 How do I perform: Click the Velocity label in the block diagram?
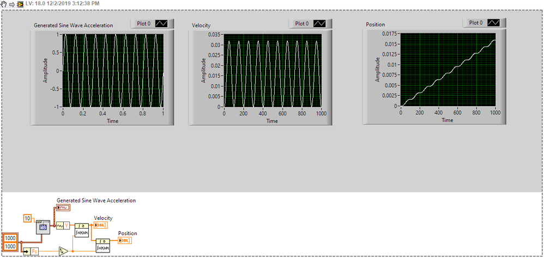pyautogui.click(x=104, y=218)
